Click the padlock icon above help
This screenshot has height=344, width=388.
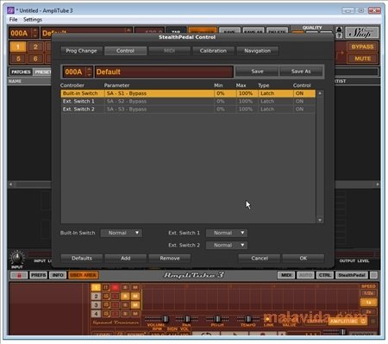[x=339, y=29]
